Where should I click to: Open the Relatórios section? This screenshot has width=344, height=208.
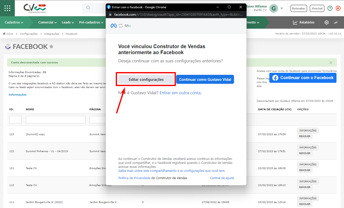click(x=304, y=22)
